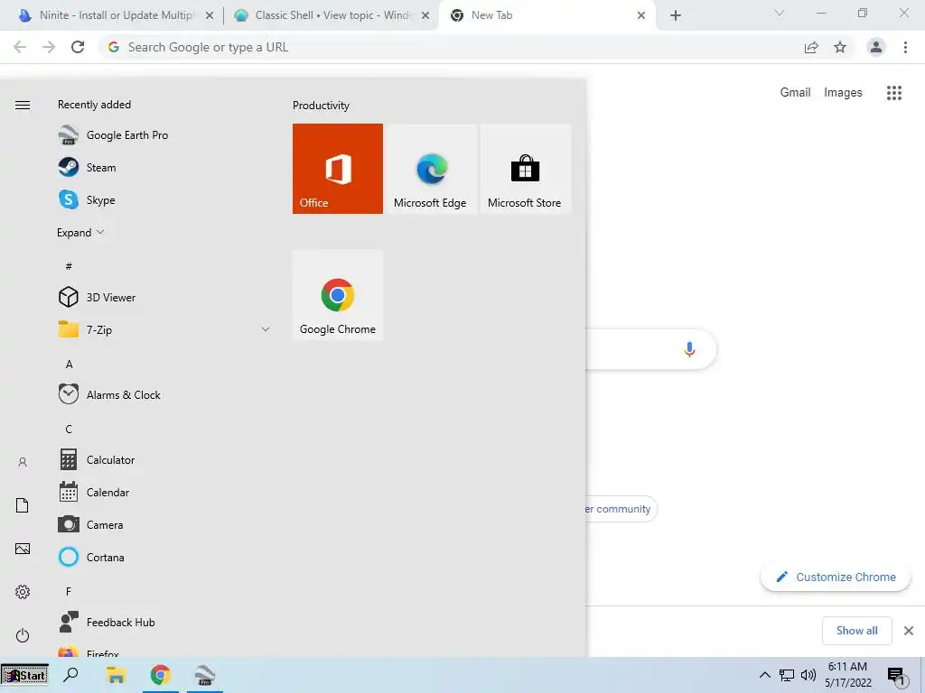The width and height of the screenshot is (925, 693).
Task: Click Show all downloads button
Action: pos(856,631)
